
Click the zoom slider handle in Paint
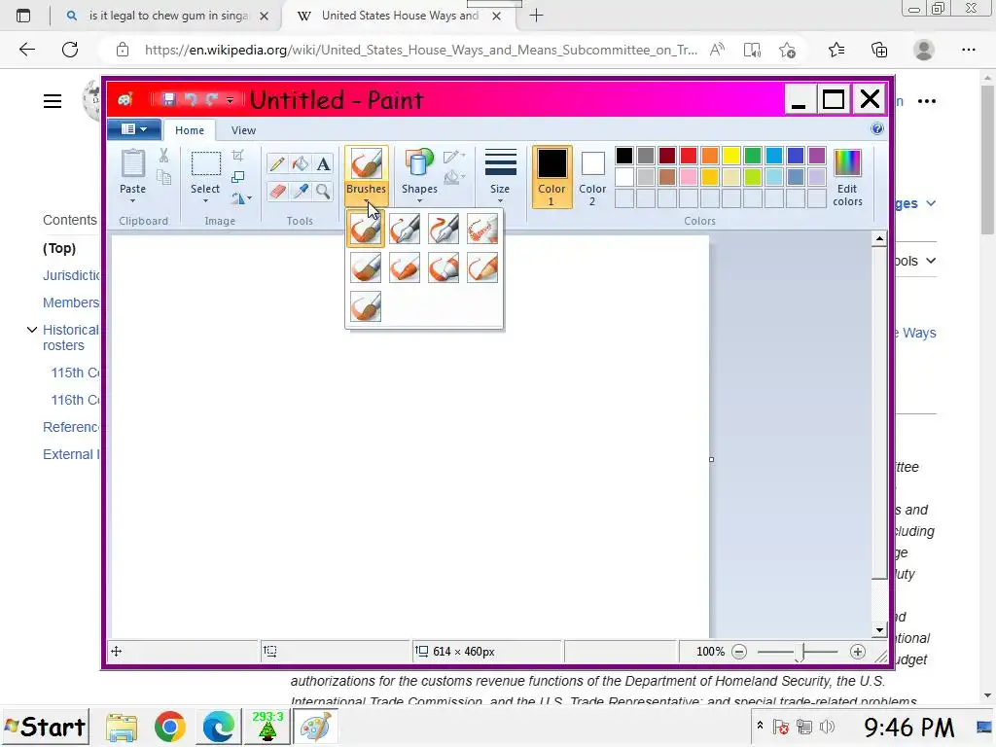point(800,652)
